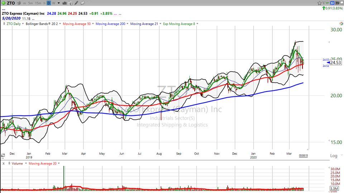Click the +3.85% percent change value

coord(106,14)
